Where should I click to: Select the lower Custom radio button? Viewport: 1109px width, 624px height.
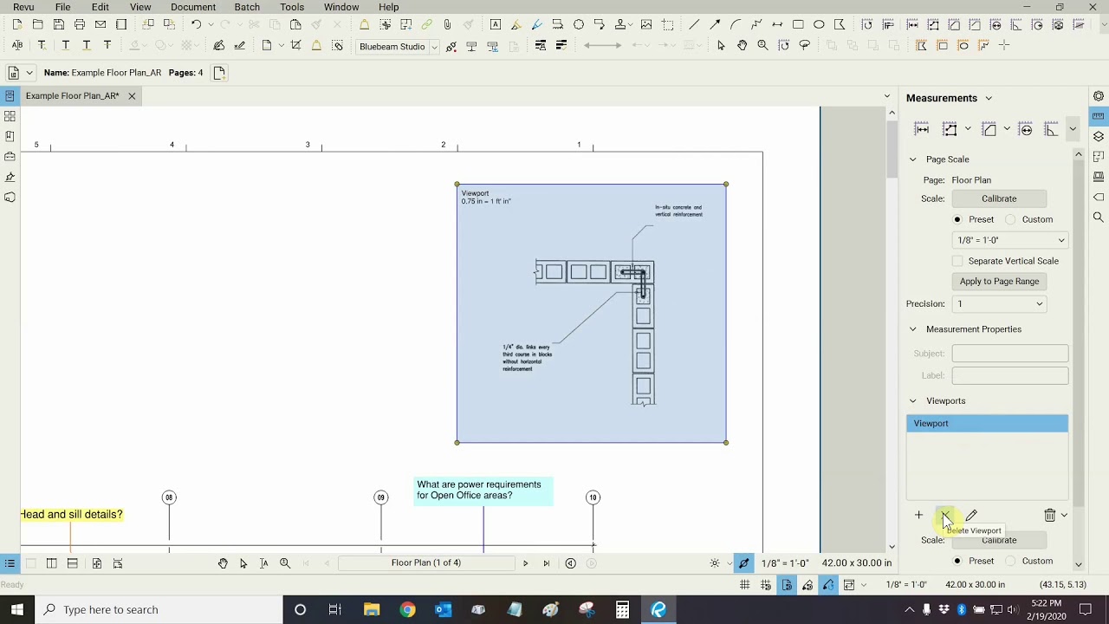pos(1010,561)
